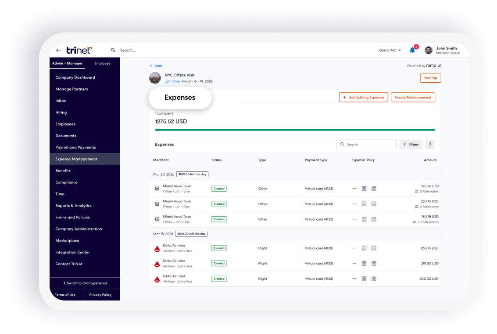The width and height of the screenshot is (497, 334).
Task: Click the 190.36 USD row's first receipt icon
Action: click(364, 189)
